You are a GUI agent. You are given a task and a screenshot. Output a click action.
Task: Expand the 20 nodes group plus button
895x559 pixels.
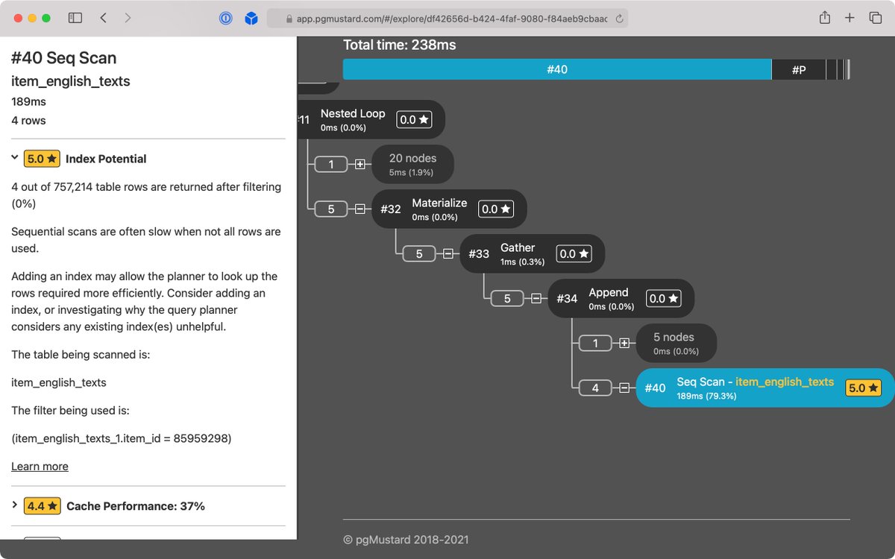pyautogui.click(x=360, y=164)
